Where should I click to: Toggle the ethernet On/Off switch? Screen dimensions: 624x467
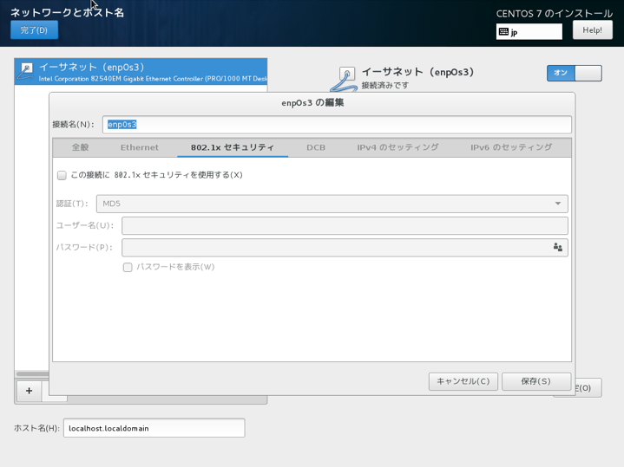[x=575, y=73]
